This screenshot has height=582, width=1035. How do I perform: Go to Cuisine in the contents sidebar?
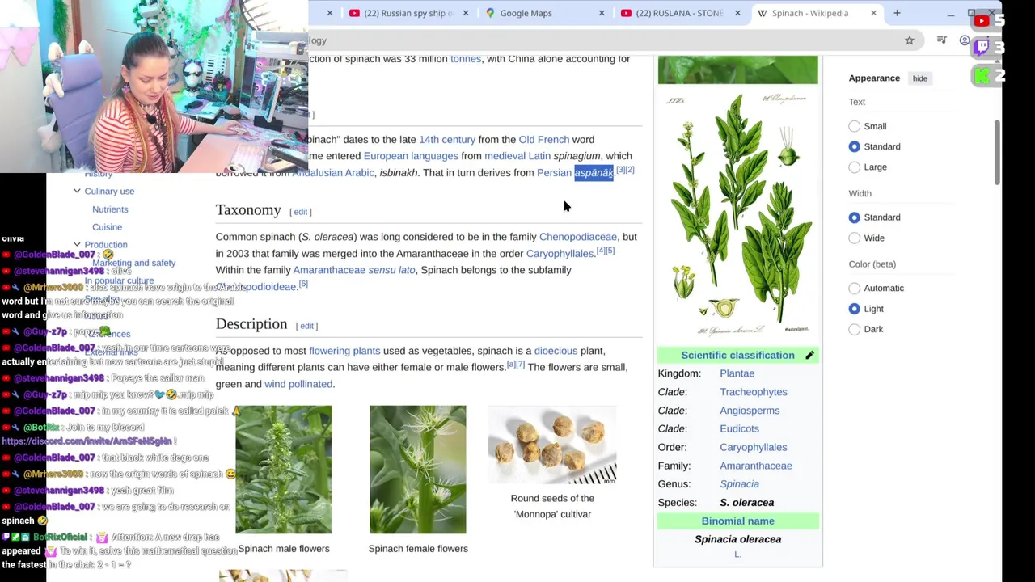coord(107,227)
